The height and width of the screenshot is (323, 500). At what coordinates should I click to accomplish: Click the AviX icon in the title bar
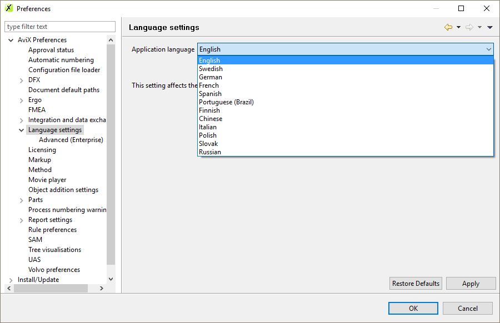point(9,8)
